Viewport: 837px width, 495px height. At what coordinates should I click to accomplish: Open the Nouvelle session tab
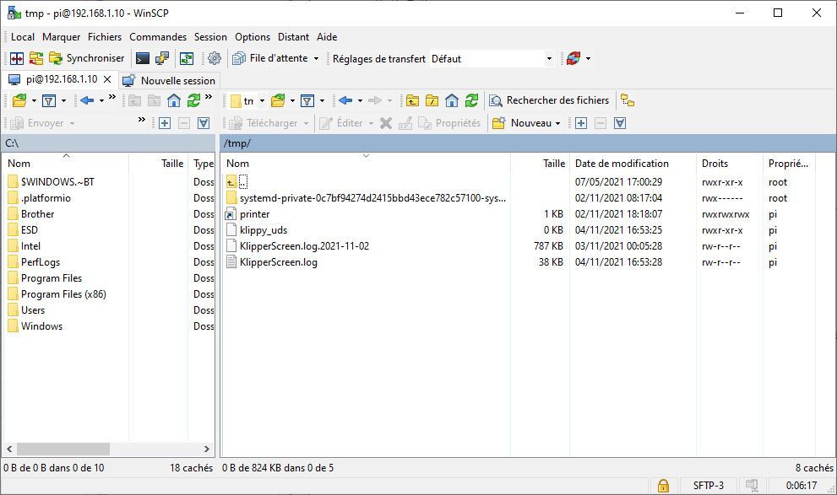169,80
